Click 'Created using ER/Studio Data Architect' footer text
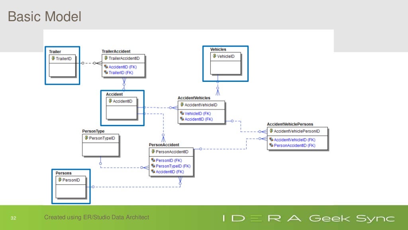 96,217
